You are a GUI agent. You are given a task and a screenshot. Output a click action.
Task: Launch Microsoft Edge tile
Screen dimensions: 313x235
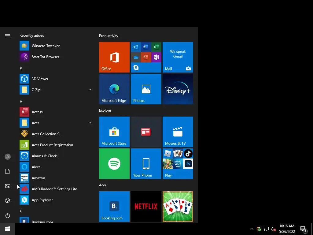pyautogui.click(x=114, y=89)
